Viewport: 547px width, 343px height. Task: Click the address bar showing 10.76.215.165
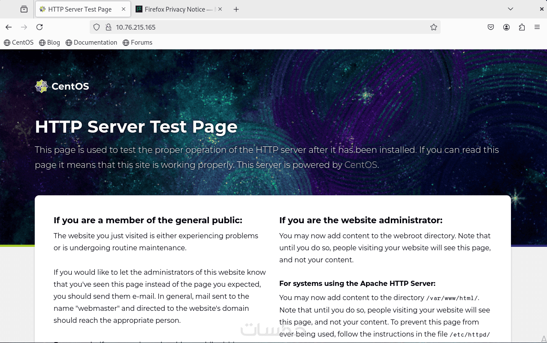(265, 27)
